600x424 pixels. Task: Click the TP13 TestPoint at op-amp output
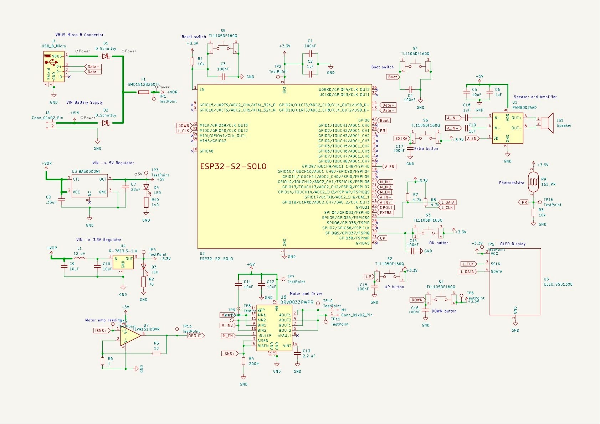(177, 330)
